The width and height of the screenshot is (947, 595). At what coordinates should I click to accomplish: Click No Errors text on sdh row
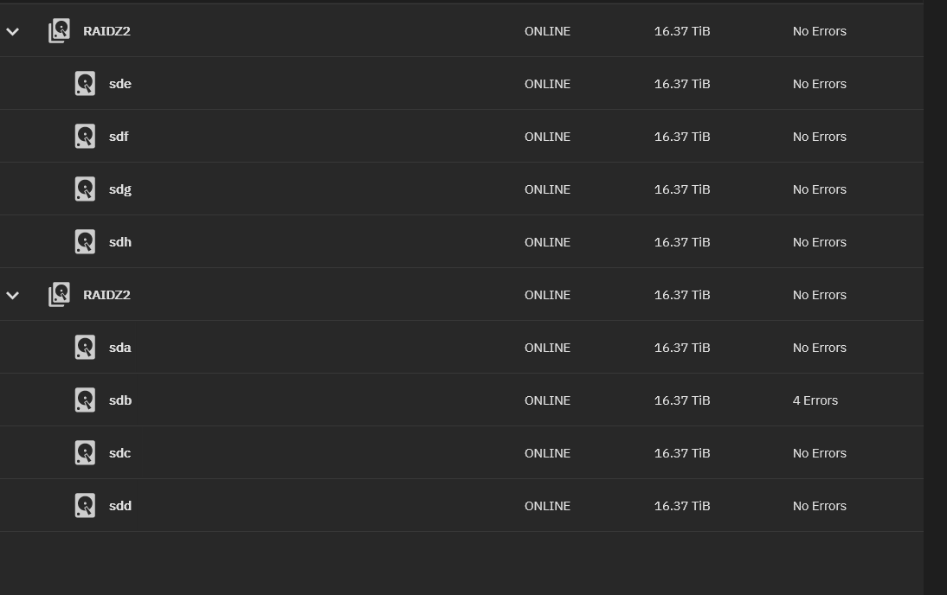(820, 242)
